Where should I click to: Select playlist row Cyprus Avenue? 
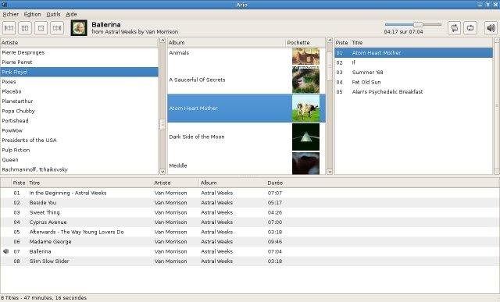click(250, 222)
